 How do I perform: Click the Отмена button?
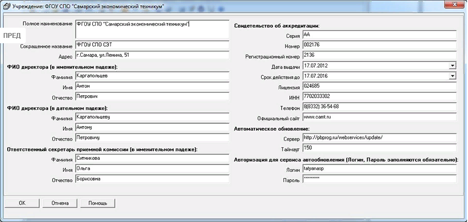[x=60, y=203]
